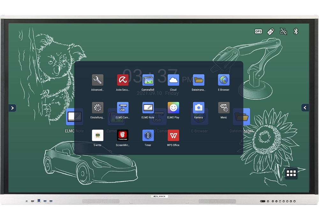Open ELMO Note in the app drawer
This screenshot has width=319, height=223.
148,108
